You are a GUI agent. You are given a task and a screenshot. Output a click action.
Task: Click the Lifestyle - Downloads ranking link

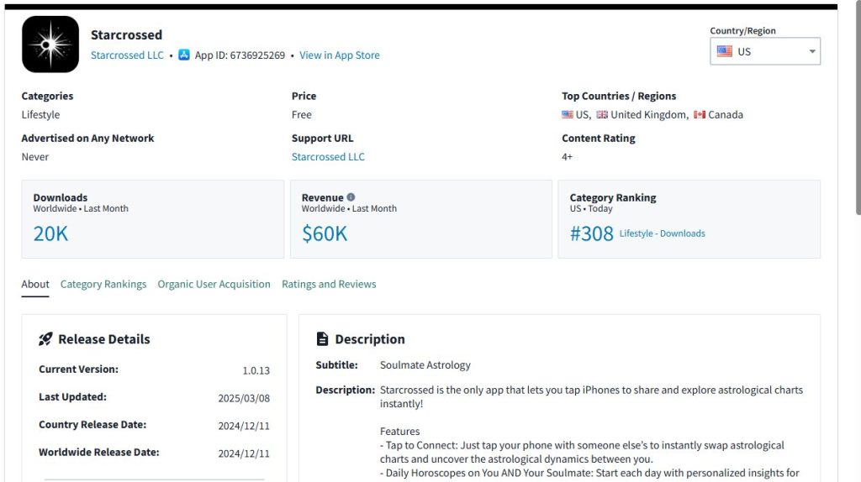(x=663, y=233)
